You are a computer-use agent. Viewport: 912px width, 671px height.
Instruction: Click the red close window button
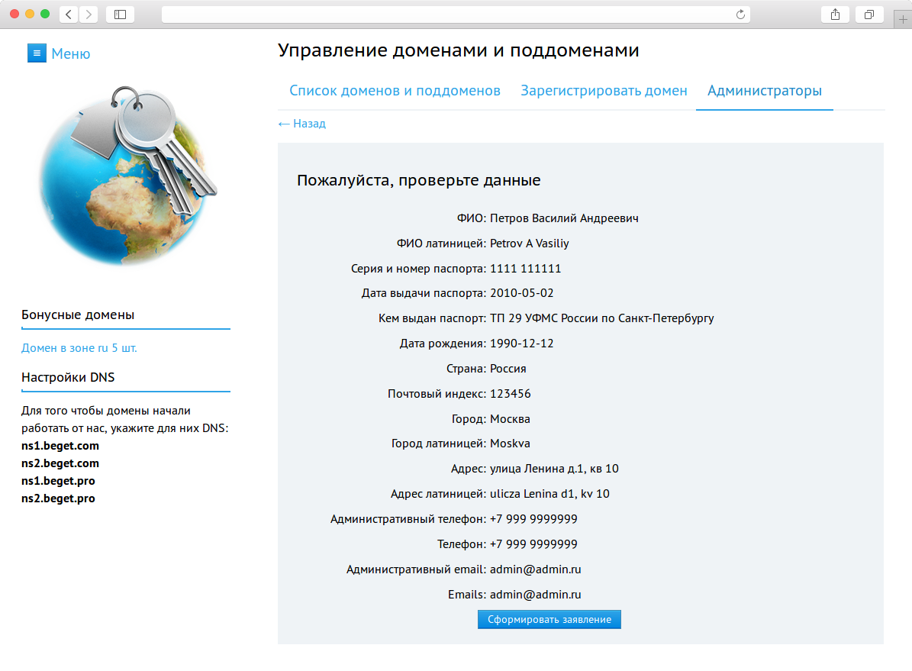point(15,14)
